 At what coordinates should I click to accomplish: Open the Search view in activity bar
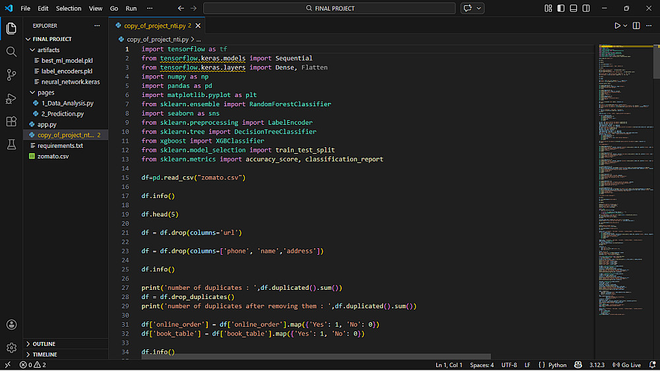pos(11,51)
